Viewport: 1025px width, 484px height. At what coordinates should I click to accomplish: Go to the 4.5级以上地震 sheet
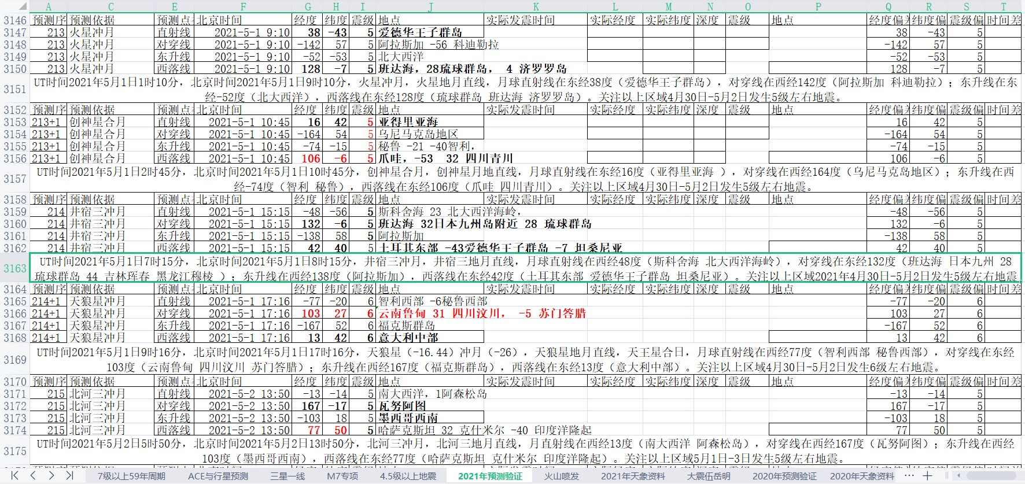coord(408,476)
